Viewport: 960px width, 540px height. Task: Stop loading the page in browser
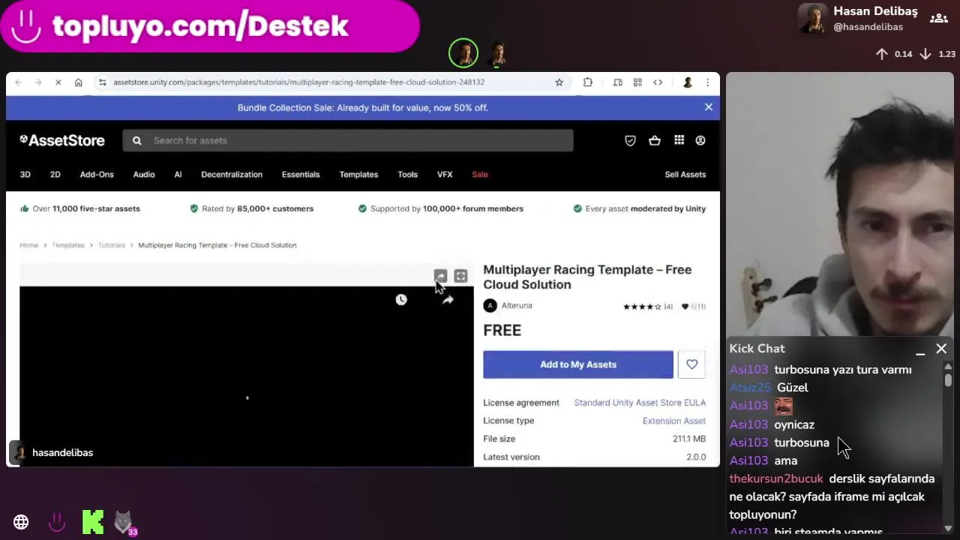pyautogui.click(x=58, y=82)
